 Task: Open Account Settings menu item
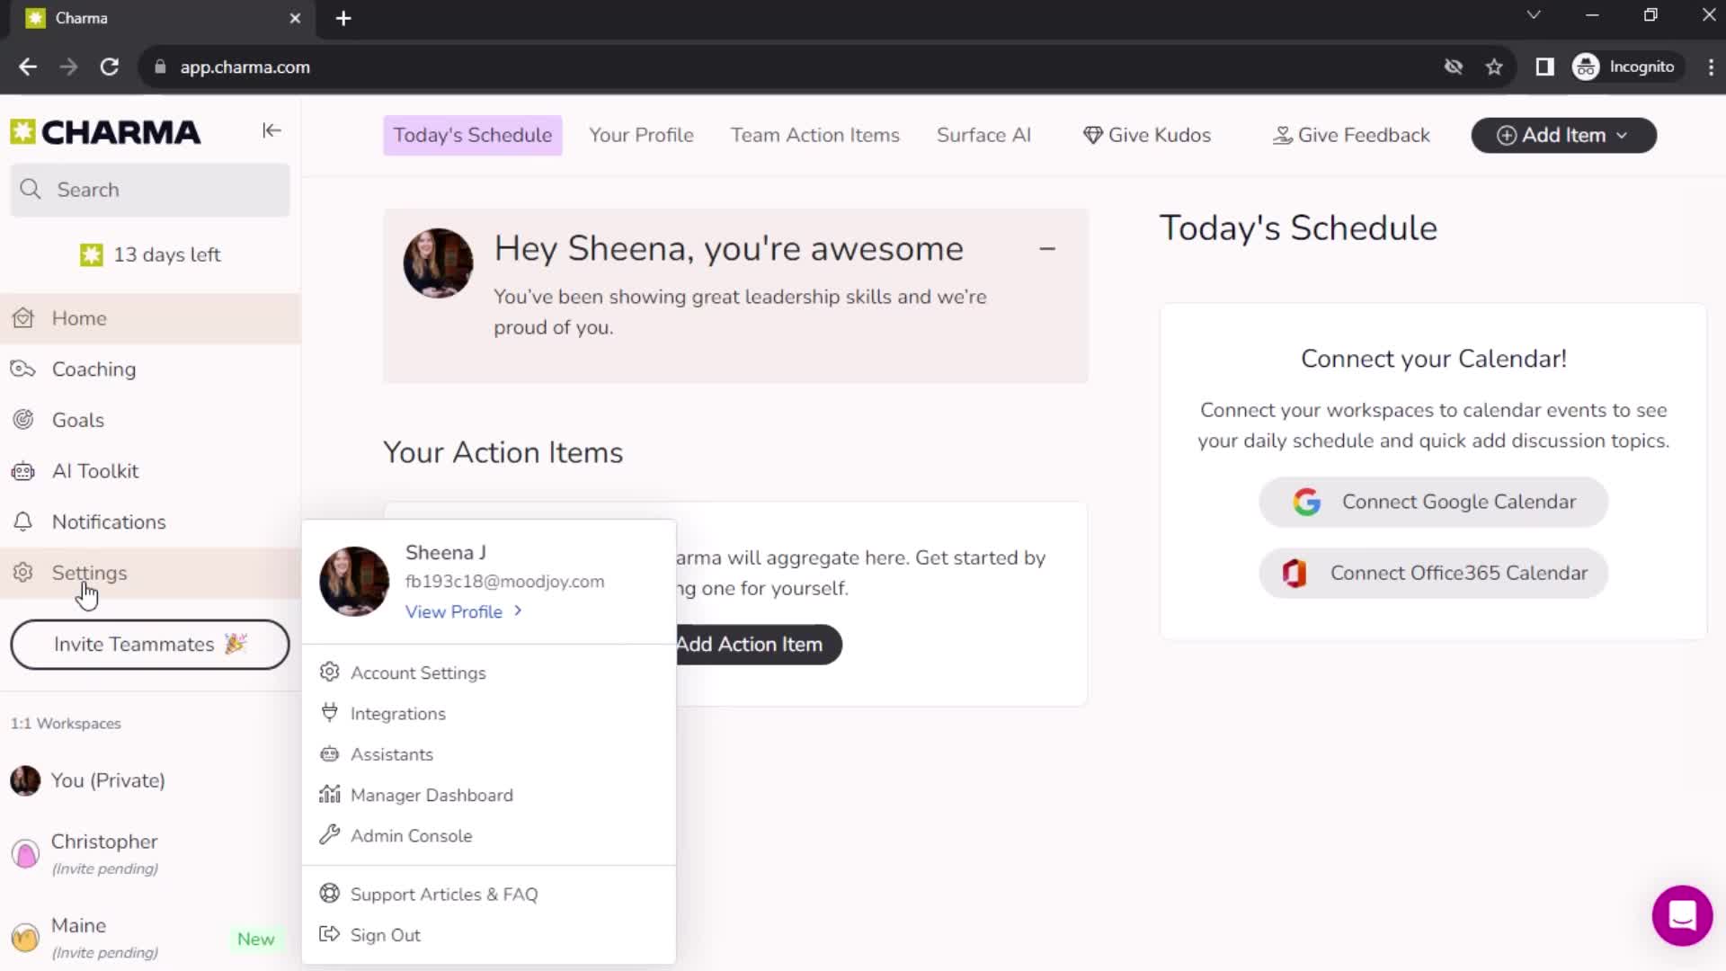(x=418, y=673)
